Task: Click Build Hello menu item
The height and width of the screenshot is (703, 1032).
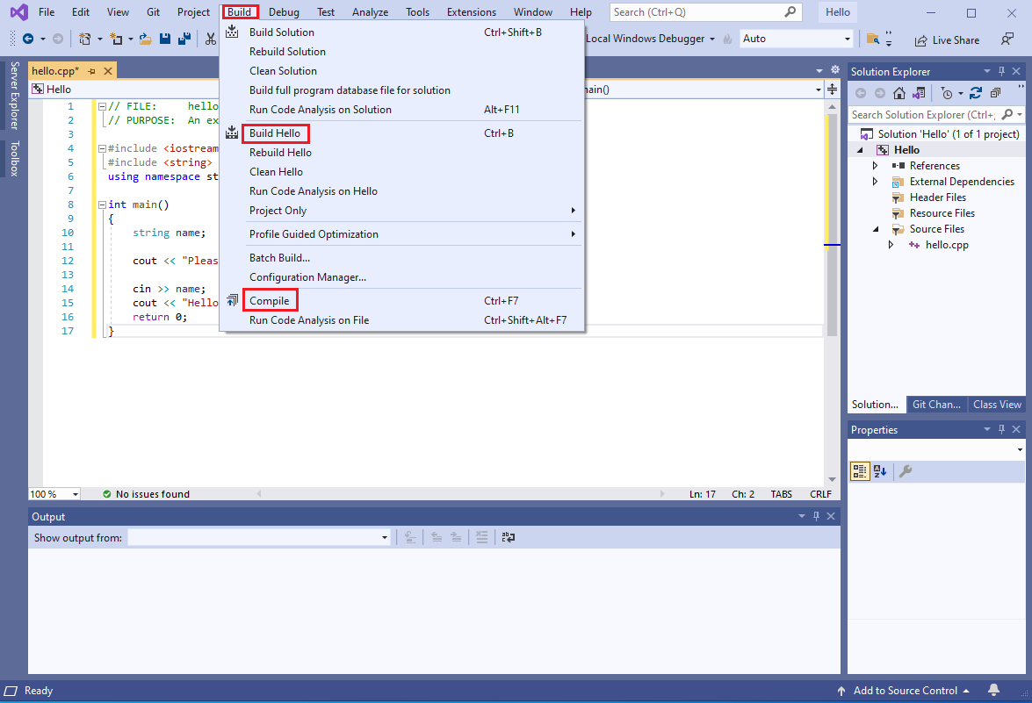Action: click(401, 133)
